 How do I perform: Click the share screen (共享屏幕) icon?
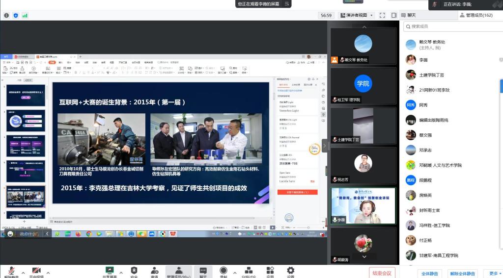pyautogui.click(x=110, y=271)
